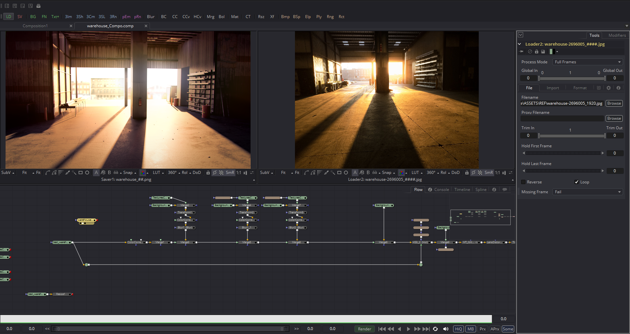Toggle SmR in right viewer toolbar

[489, 173]
